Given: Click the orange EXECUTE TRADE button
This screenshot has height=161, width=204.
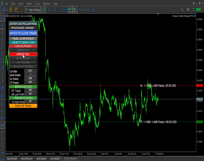Looking at the screenshot, I should tap(23, 106).
